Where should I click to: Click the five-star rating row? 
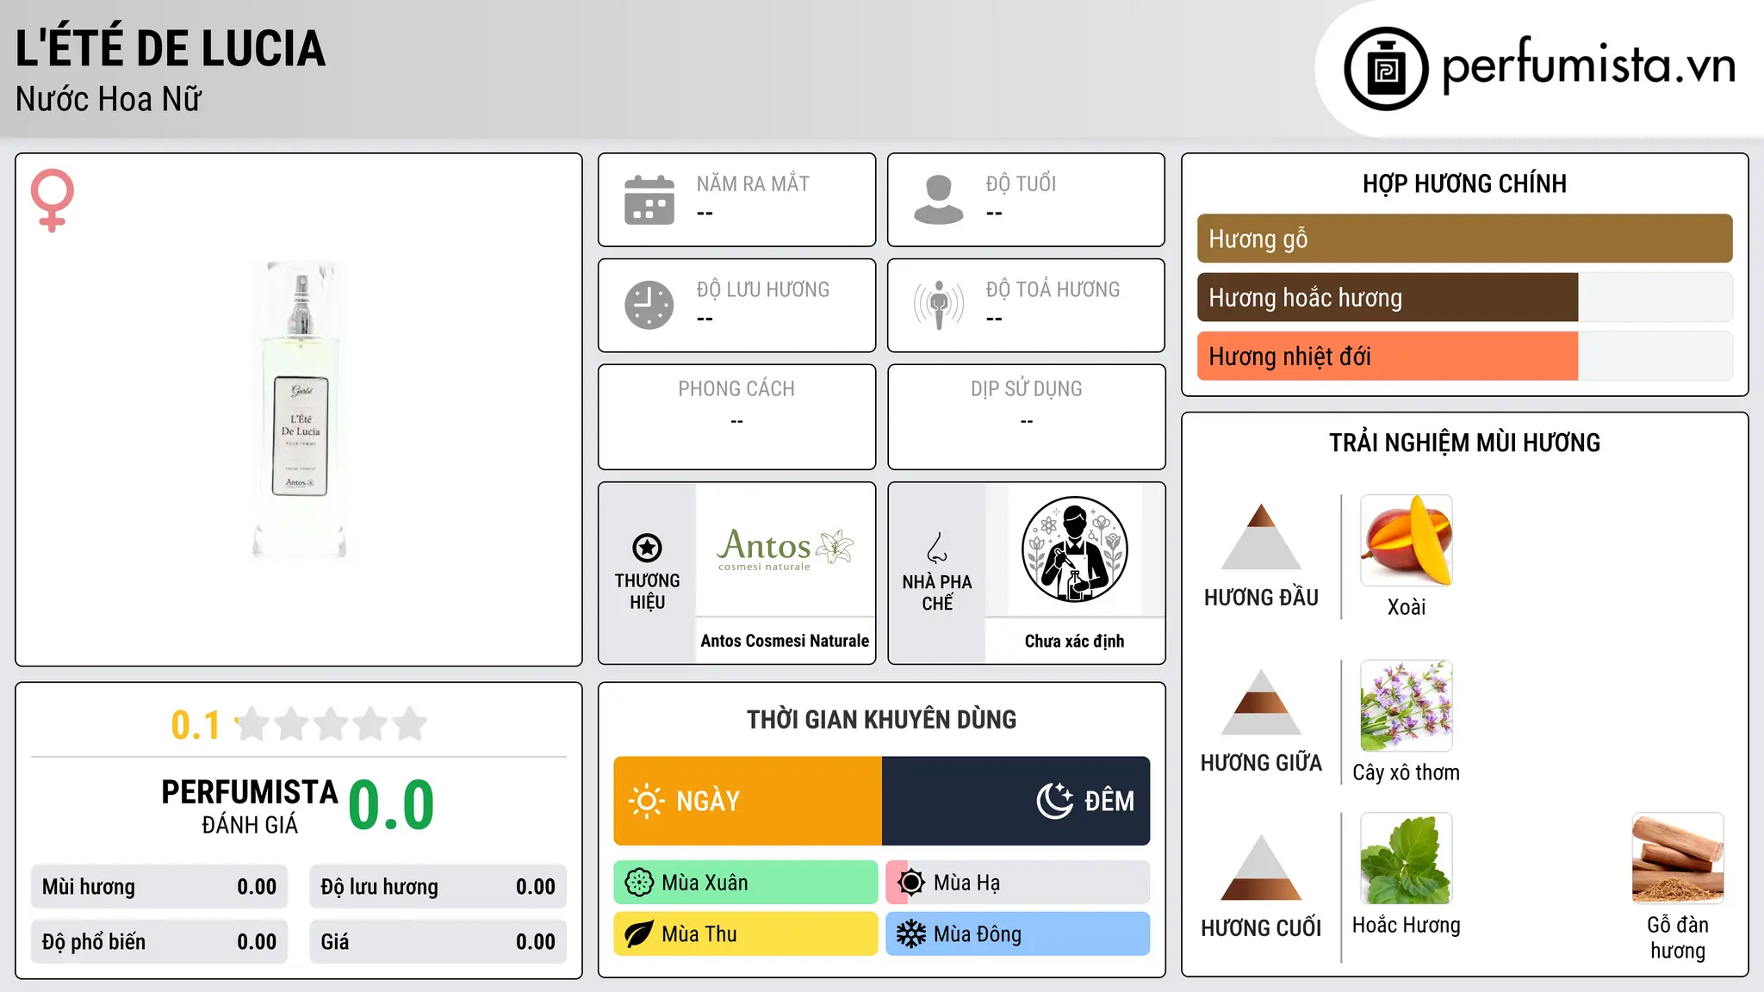[332, 724]
